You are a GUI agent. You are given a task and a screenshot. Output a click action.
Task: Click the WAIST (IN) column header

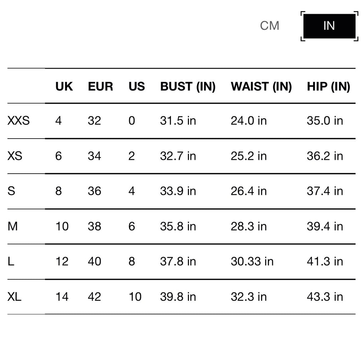pos(261,86)
